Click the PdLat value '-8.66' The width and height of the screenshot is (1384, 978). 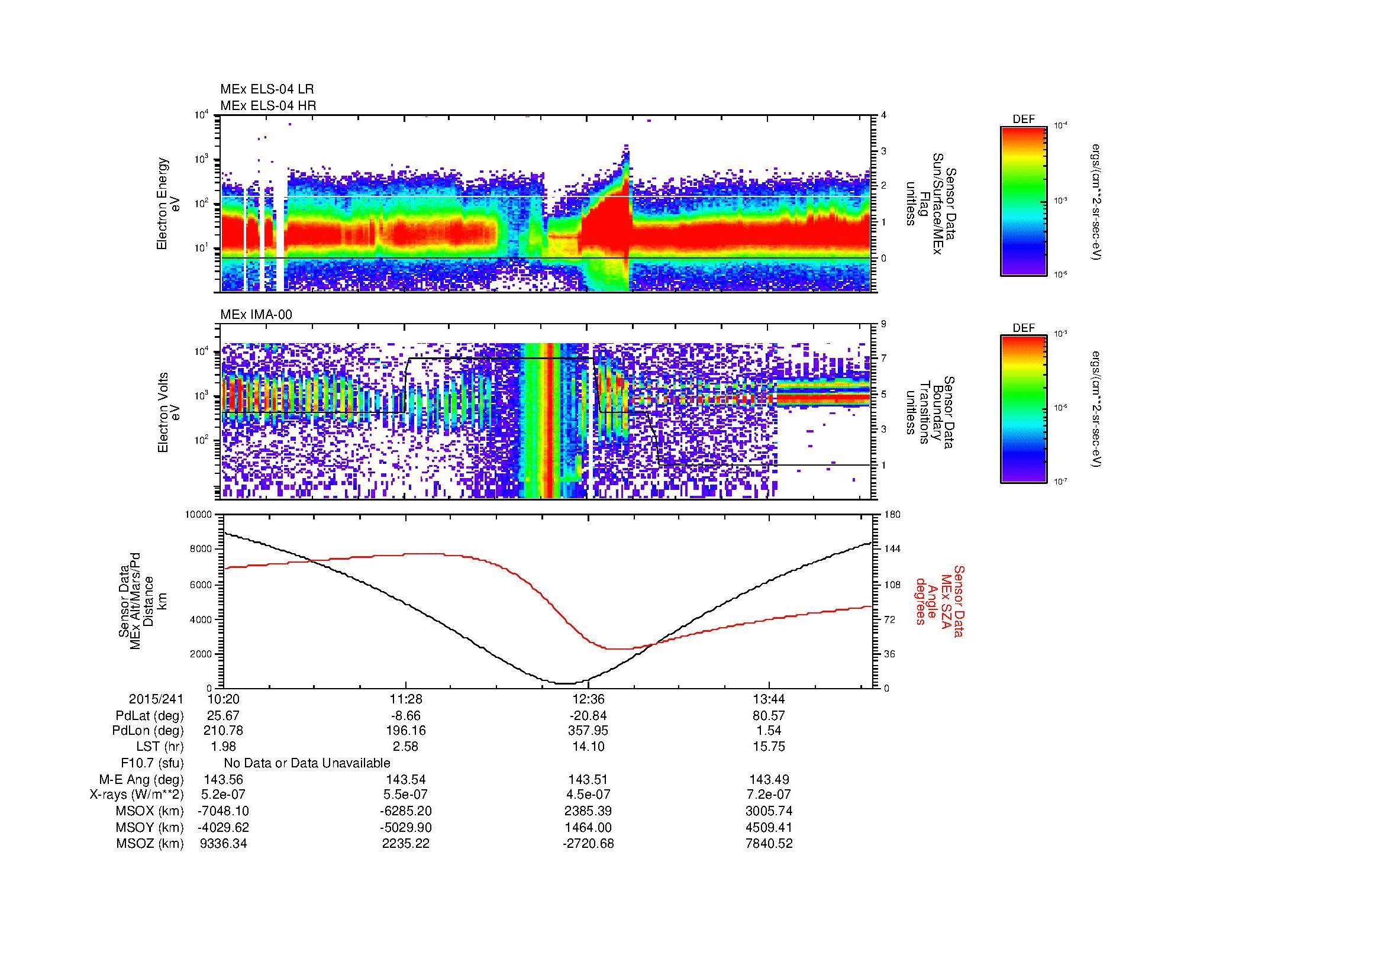click(406, 716)
